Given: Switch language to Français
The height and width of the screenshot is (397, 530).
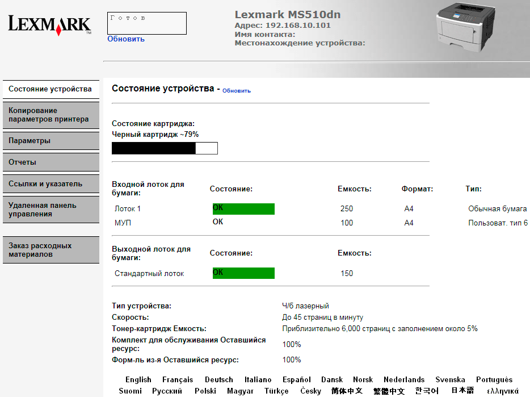Looking at the screenshot, I should pyautogui.click(x=178, y=380).
